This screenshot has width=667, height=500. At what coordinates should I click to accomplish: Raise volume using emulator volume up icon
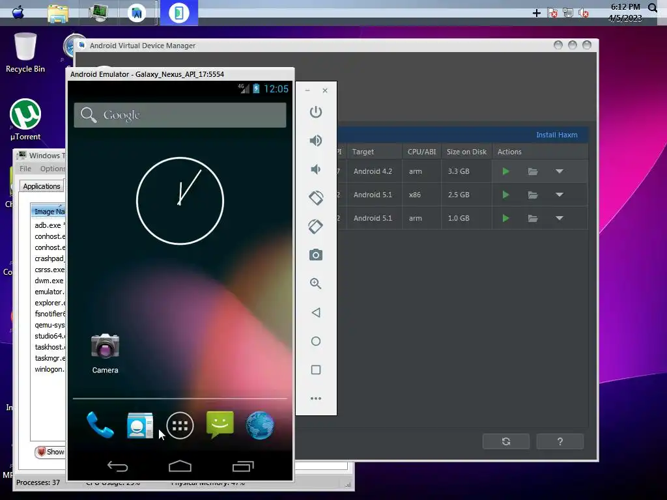pyautogui.click(x=316, y=141)
